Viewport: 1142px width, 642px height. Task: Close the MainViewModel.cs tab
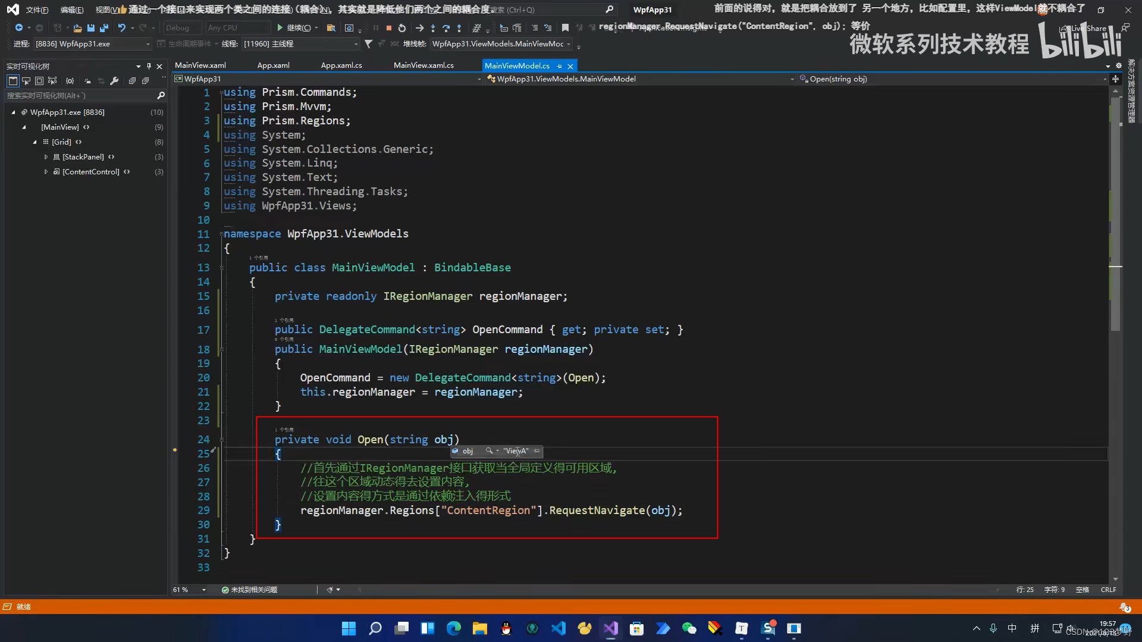click(570, 66)
